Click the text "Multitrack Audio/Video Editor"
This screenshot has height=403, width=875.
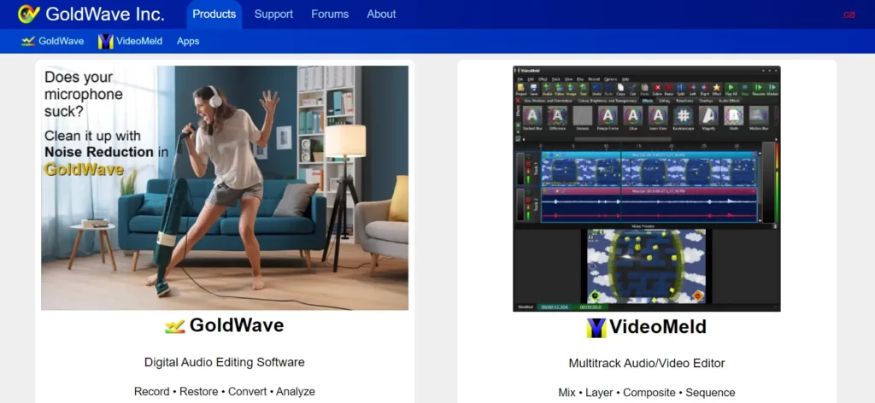point(646,364)
